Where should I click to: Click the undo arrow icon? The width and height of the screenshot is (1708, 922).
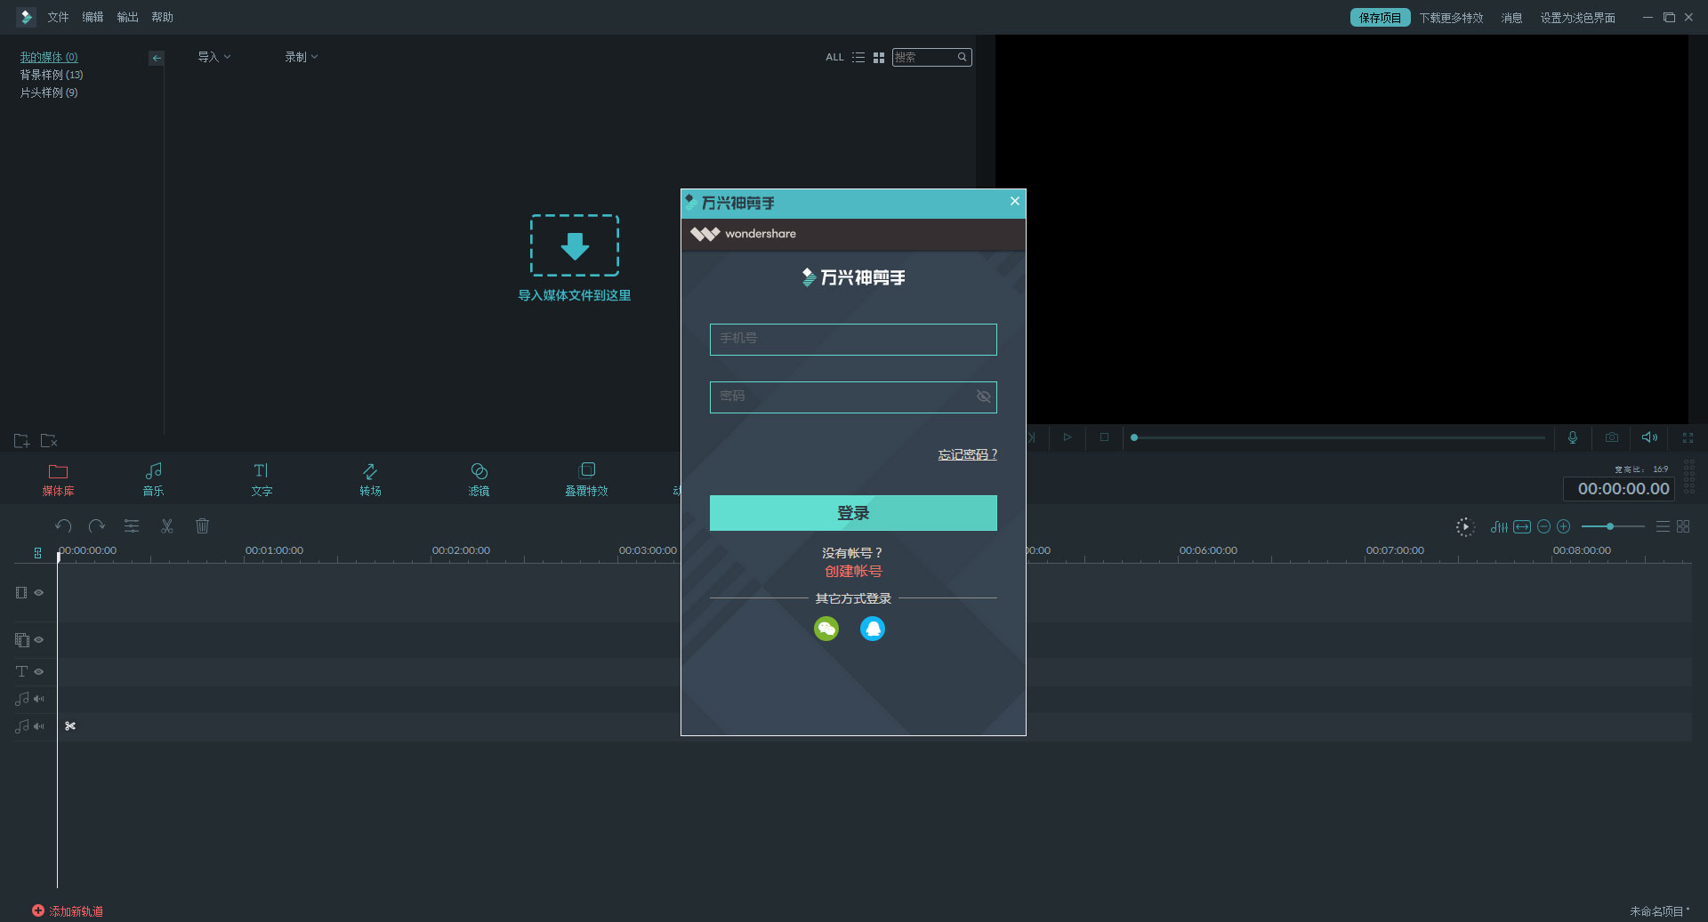[63, 525]
